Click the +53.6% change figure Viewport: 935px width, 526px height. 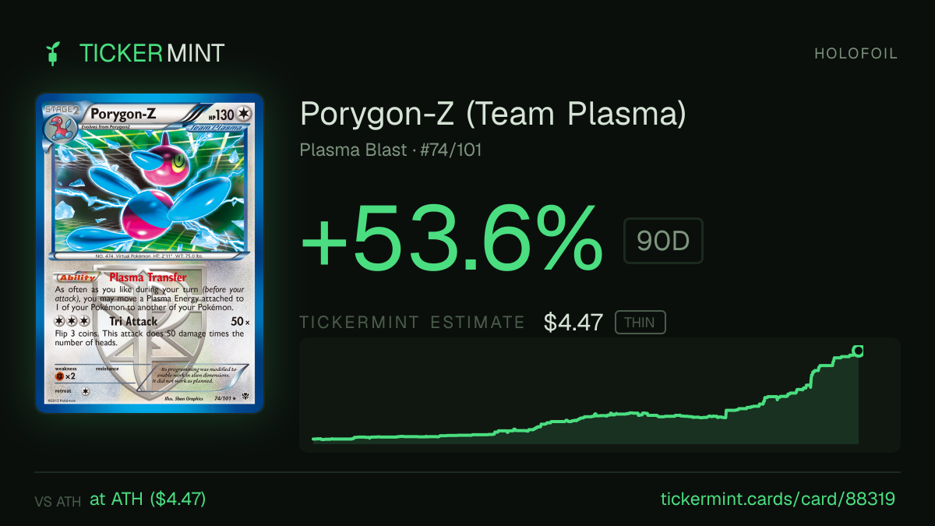click(x=452, y=238)
